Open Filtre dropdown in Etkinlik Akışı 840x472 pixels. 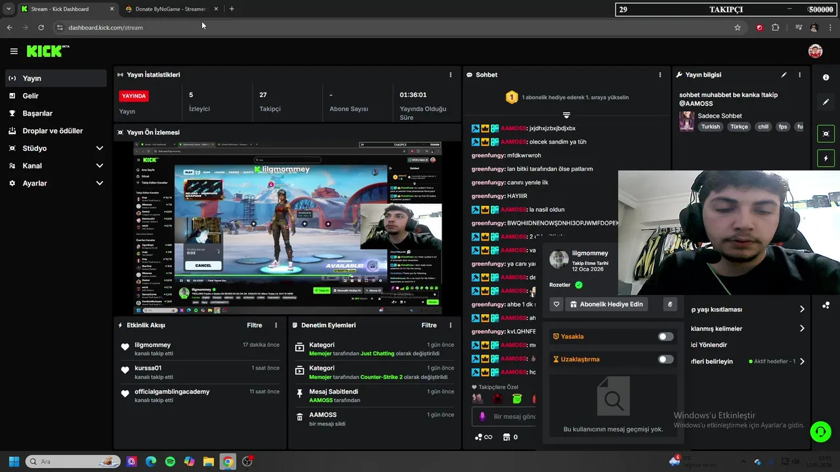pos(255,325)
